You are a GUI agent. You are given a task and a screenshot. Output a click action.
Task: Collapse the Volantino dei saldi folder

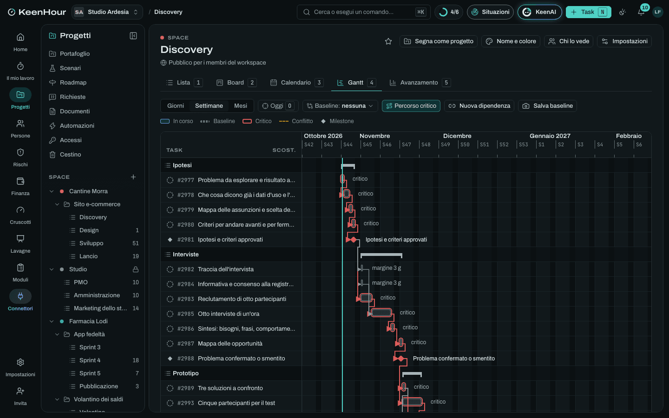point(57,399)
